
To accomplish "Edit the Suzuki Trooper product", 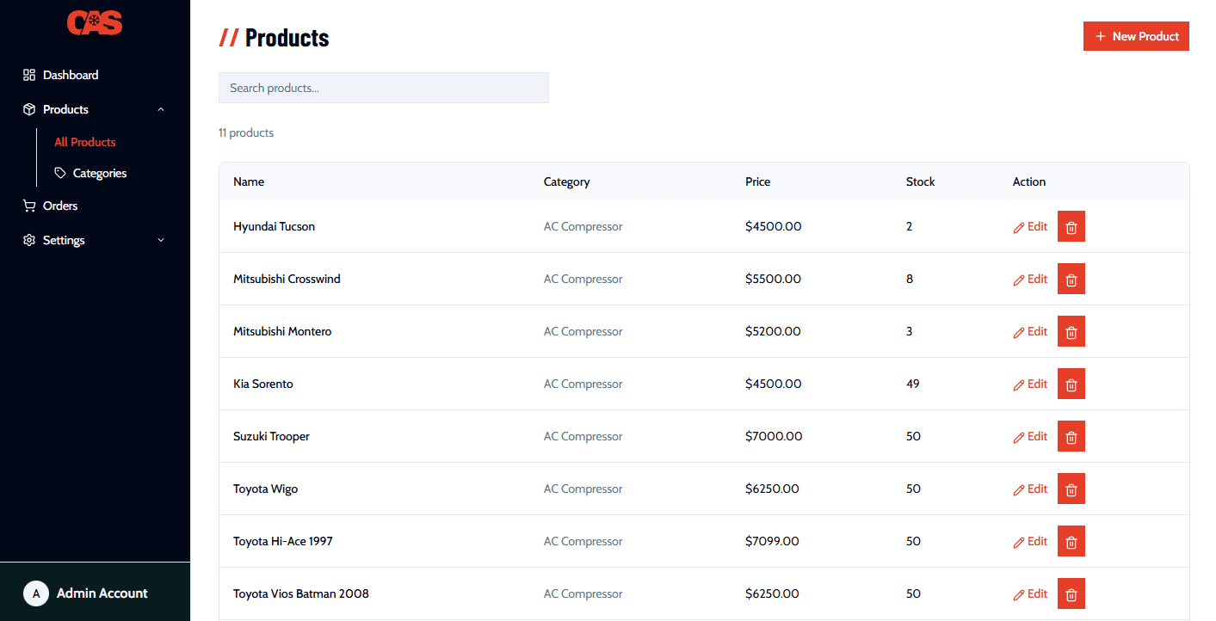I will click(1030, 436).
